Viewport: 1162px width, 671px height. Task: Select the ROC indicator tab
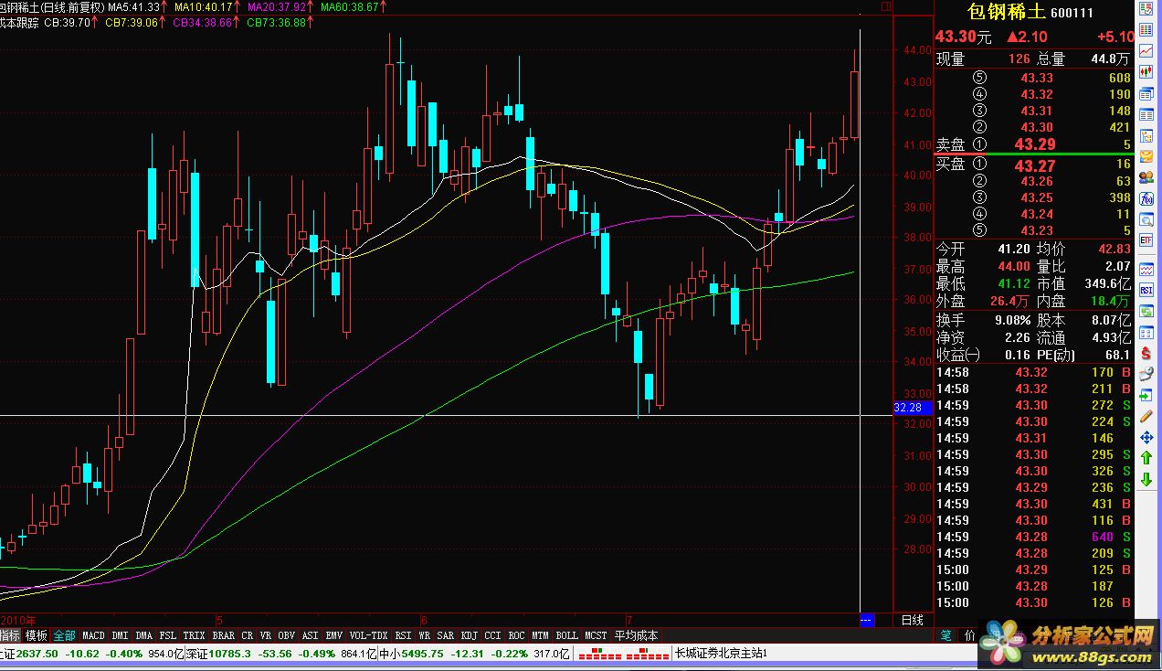click(516, 634)
